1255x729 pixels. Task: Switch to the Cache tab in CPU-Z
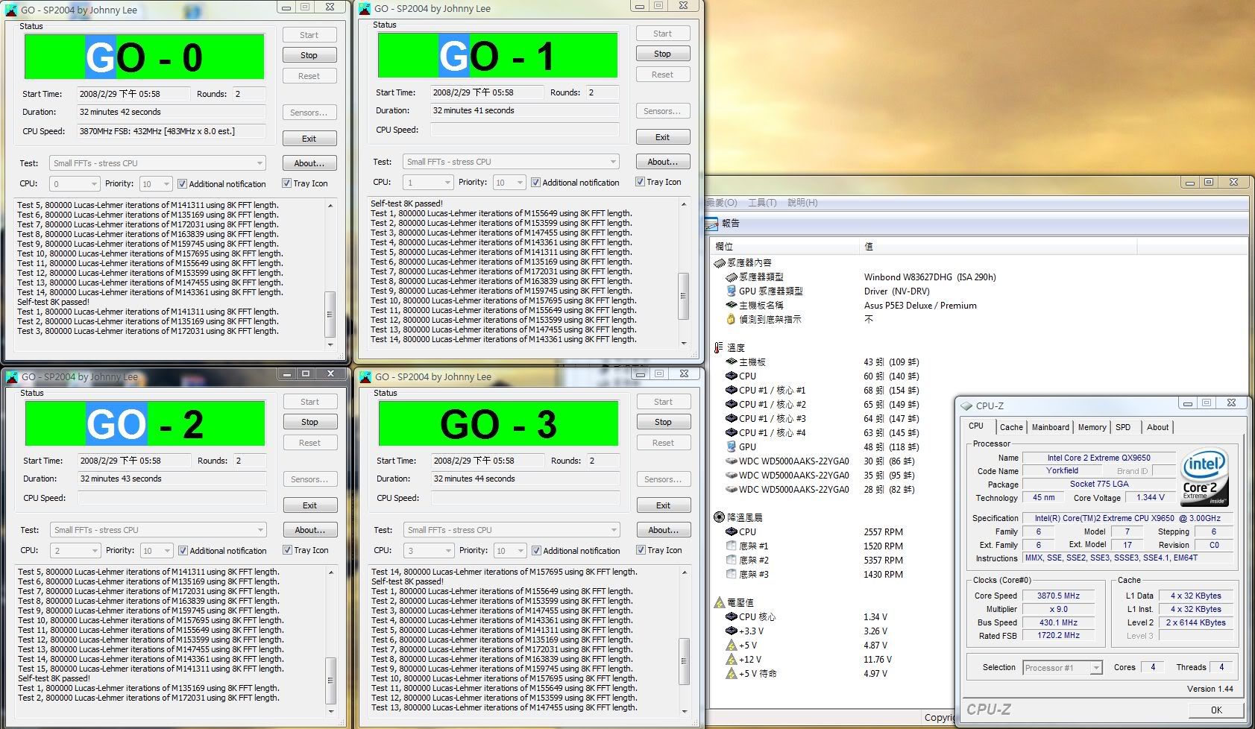(1011, 427)
